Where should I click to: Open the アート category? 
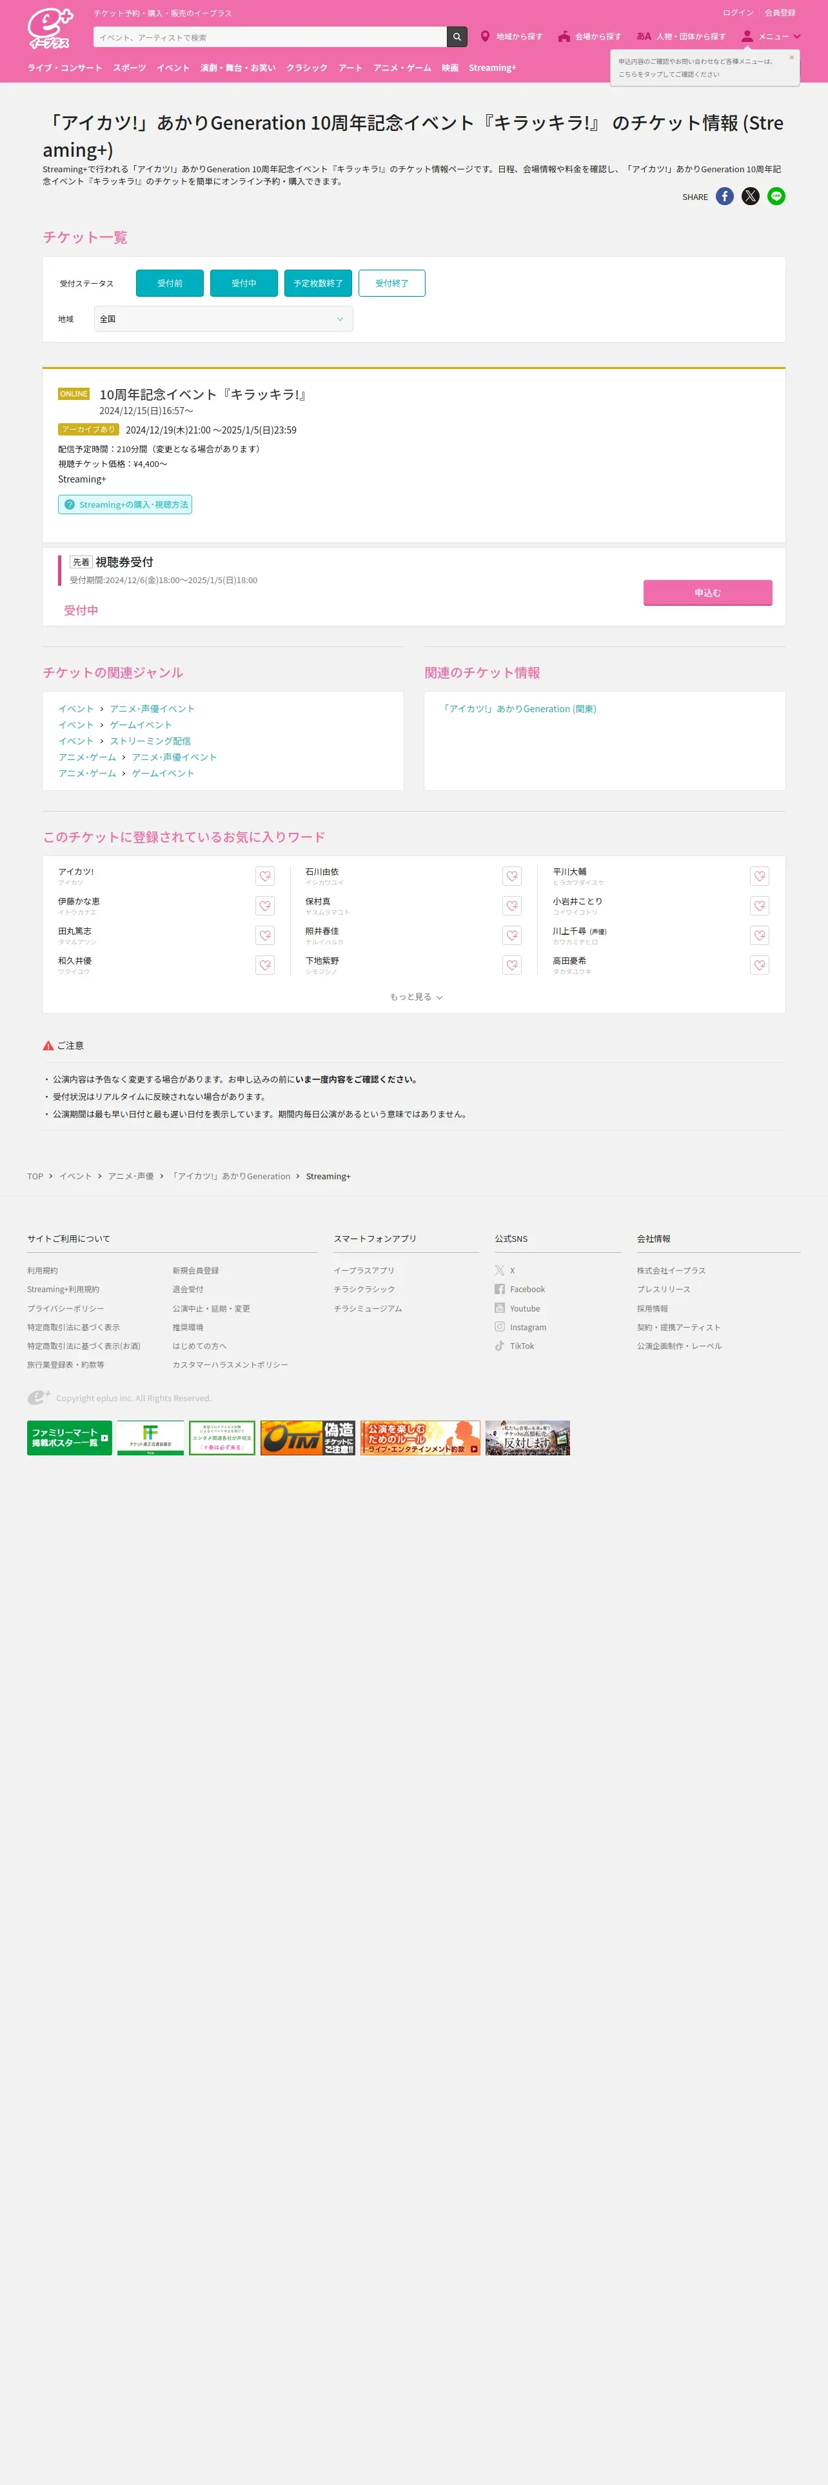351,68
